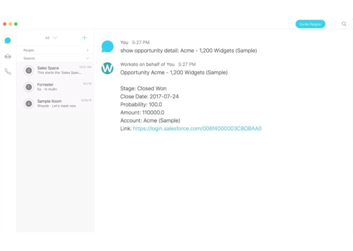Click the 'Account: Acme (Sample)' line
353x251 pixels.
(150, 120)
